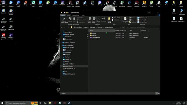187x105 pixels.
Task: Sort by the Nome column header
Action: pos(101,31)
